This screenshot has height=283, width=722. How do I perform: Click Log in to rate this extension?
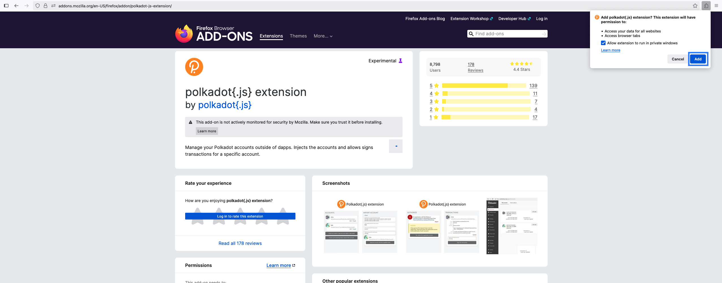pyautogui.click(x=240, y=216)
